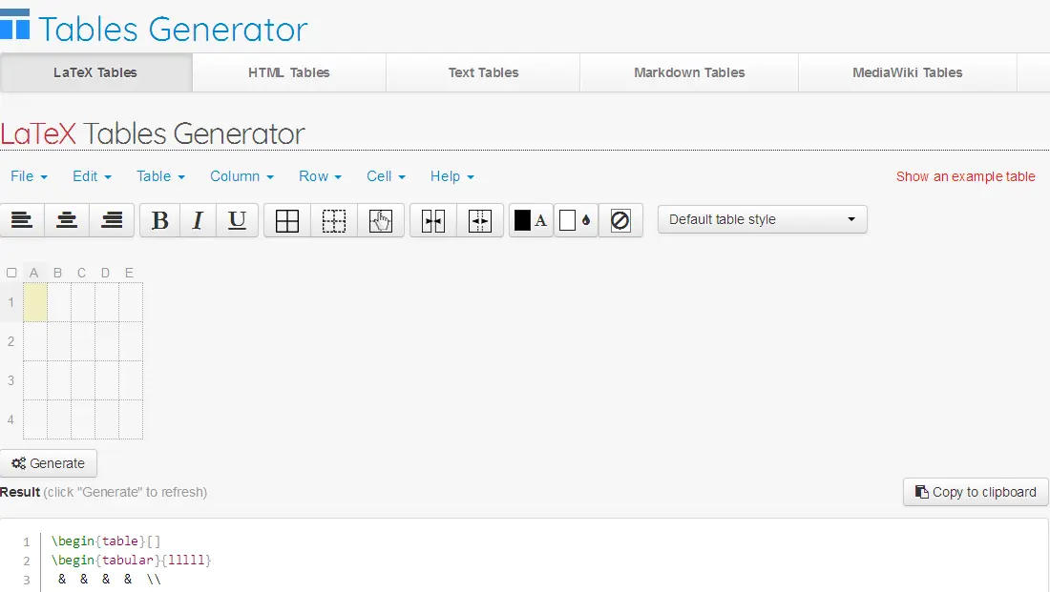
Task: Select column header E
Action: 129,273
